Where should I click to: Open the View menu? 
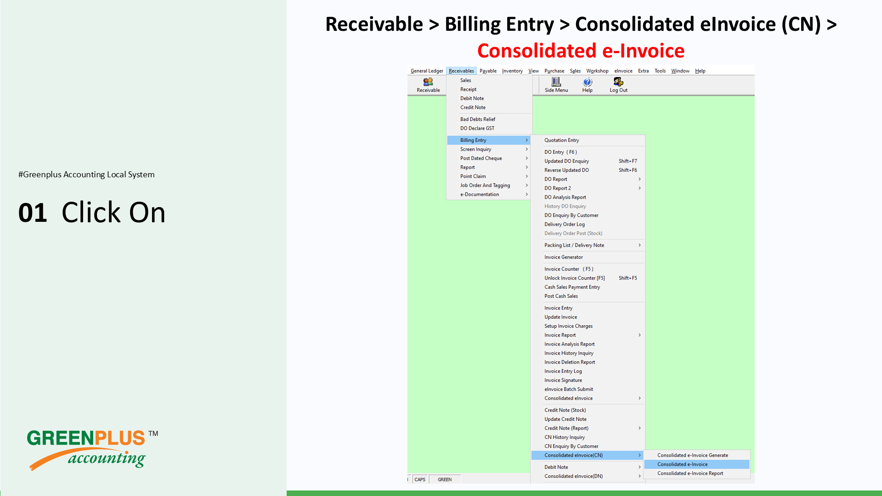533,71
